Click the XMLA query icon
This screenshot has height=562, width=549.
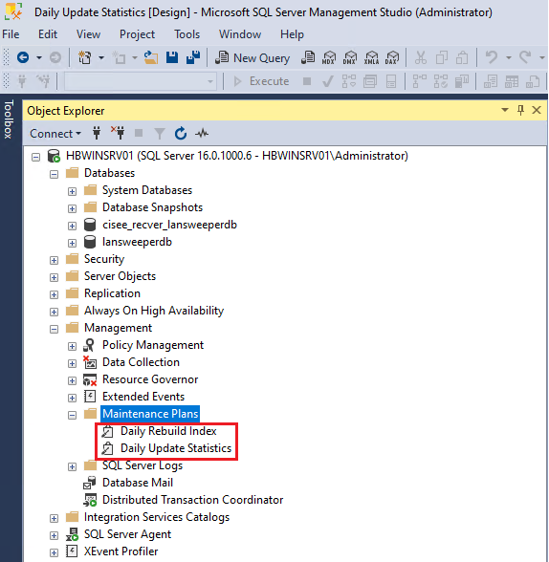pyautogui.click(x=371, y=57)
